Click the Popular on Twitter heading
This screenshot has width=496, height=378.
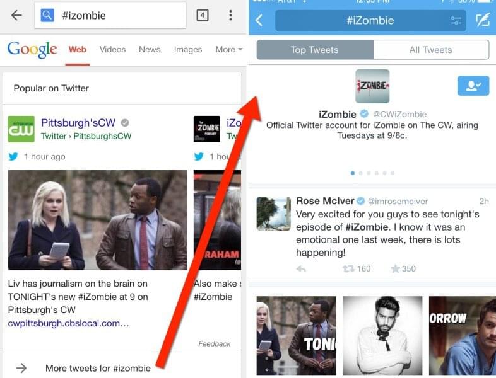(x=51, y=88)
